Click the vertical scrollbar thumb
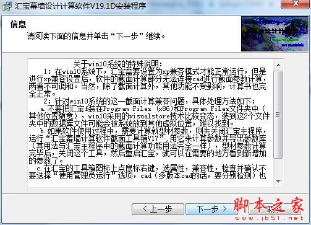 278,115
